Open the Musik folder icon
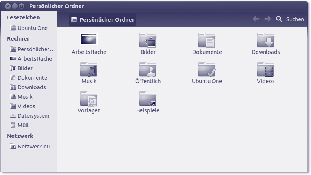This screenshot has width=311, height=175. [89, 70]
